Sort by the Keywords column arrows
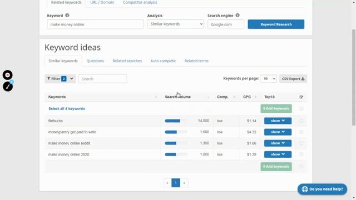The height and width of the screenshot is (200, 356). click(156, 97)
